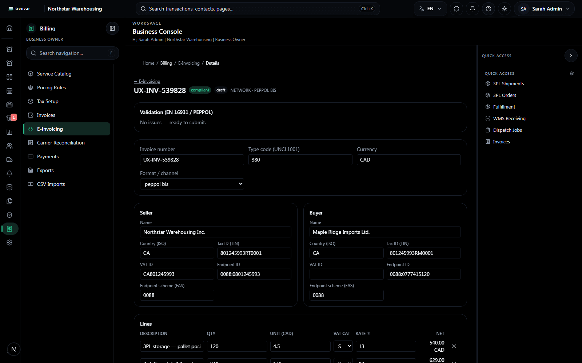Viewport: 582px width, 363px height.
Task: Select the active Billing icon in left rail
Action: point(9,229)
